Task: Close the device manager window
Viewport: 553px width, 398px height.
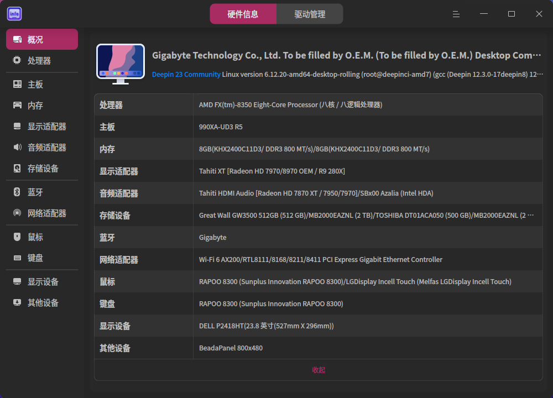Action: pyautogui.click(x=539, y=14)
